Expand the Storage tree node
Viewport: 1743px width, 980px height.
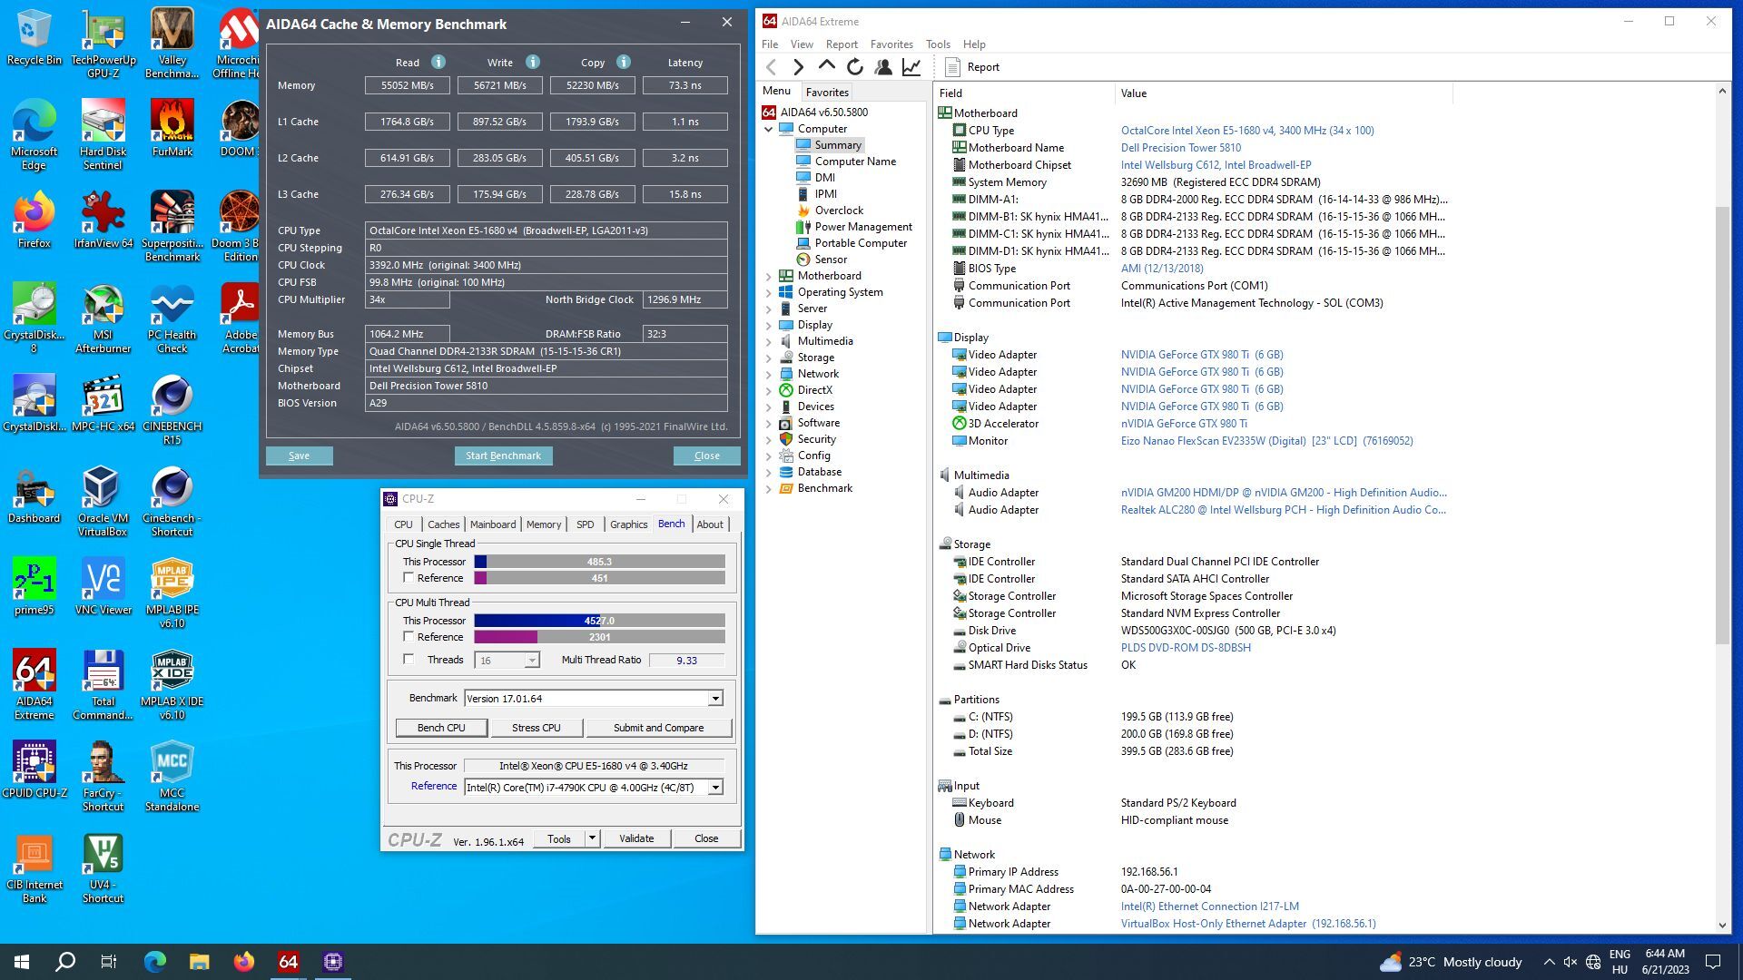[x=769, y=358]
